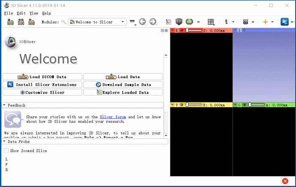Expand the last toolbar overflow chevron
This screenshot has height=187, width=296.
point(292,22)
